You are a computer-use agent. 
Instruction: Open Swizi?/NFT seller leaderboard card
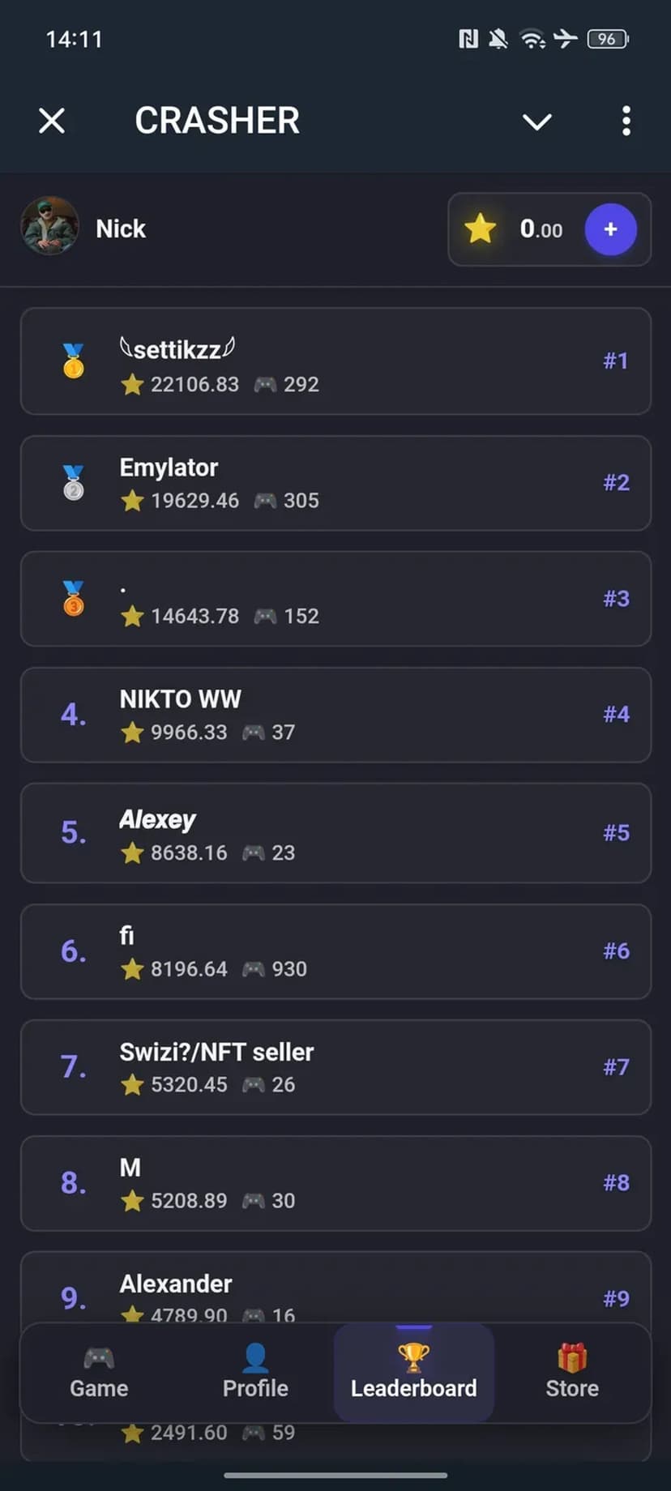(335, 1066)
